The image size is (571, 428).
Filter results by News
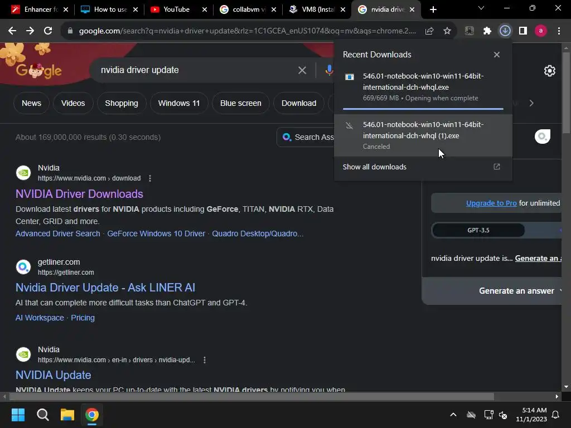click(x=31, y=103)
